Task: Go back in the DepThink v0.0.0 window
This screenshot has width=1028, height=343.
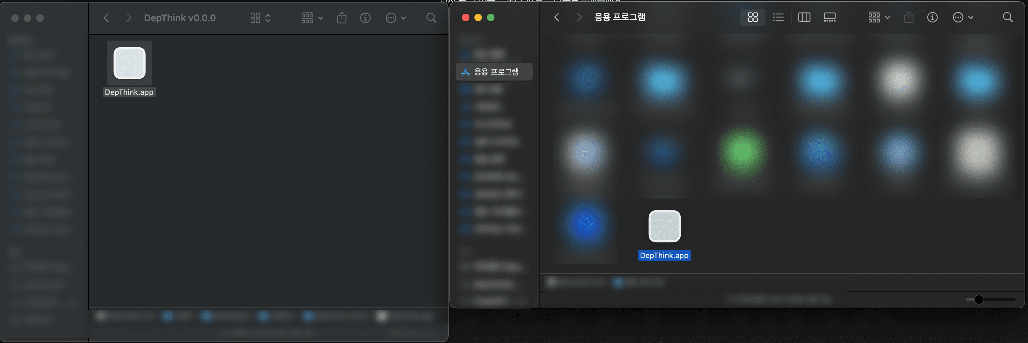Action: point(106,18)
